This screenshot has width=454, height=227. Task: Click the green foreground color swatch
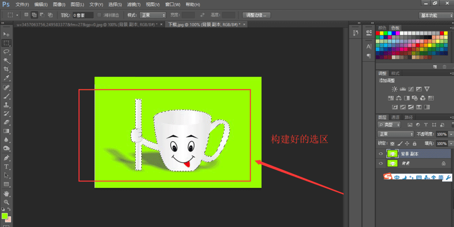tap(4, 216)
